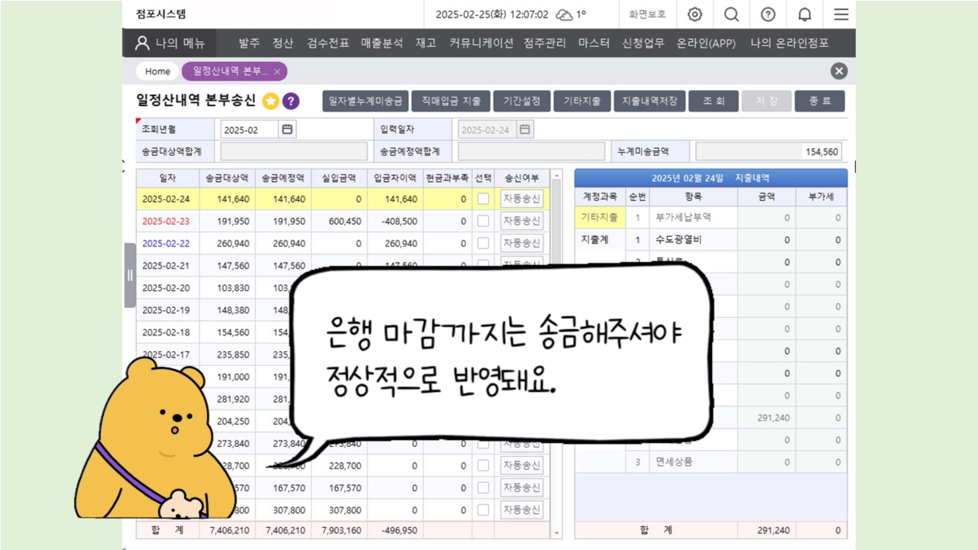This screenshot has height=550, width=978.
Task: Click the purple question mark help icon
Action: click(x=291, y=101)
